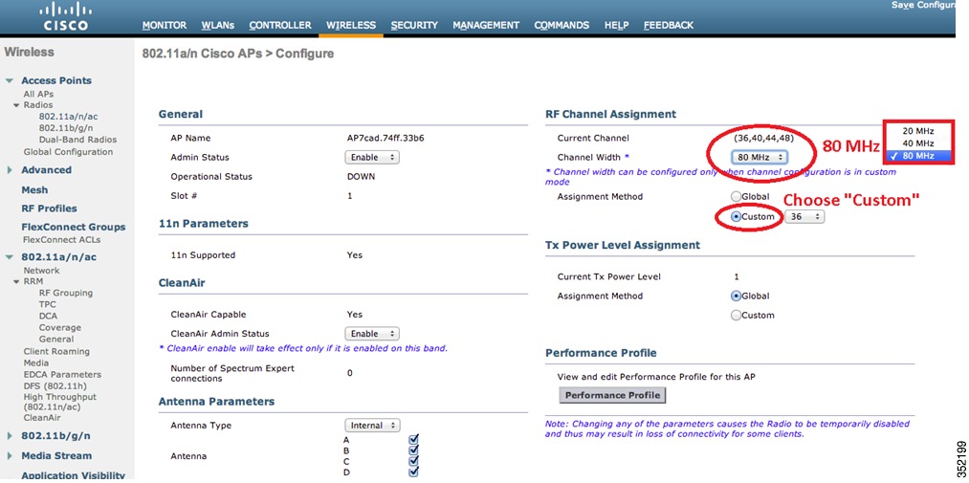The width and height of the screenshot is (969, 483).
Task: Toggle Antenna B checkbox
Action: (413, 450)
